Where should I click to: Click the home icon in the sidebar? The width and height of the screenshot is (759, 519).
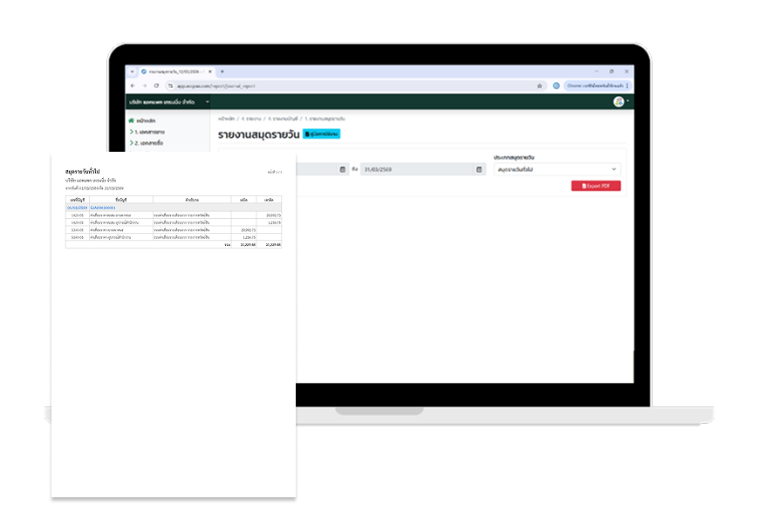point(131,120)
